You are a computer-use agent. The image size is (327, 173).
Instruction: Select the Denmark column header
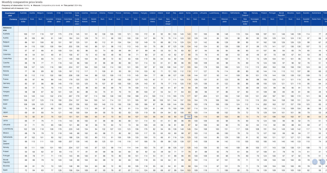coord(94,14)
